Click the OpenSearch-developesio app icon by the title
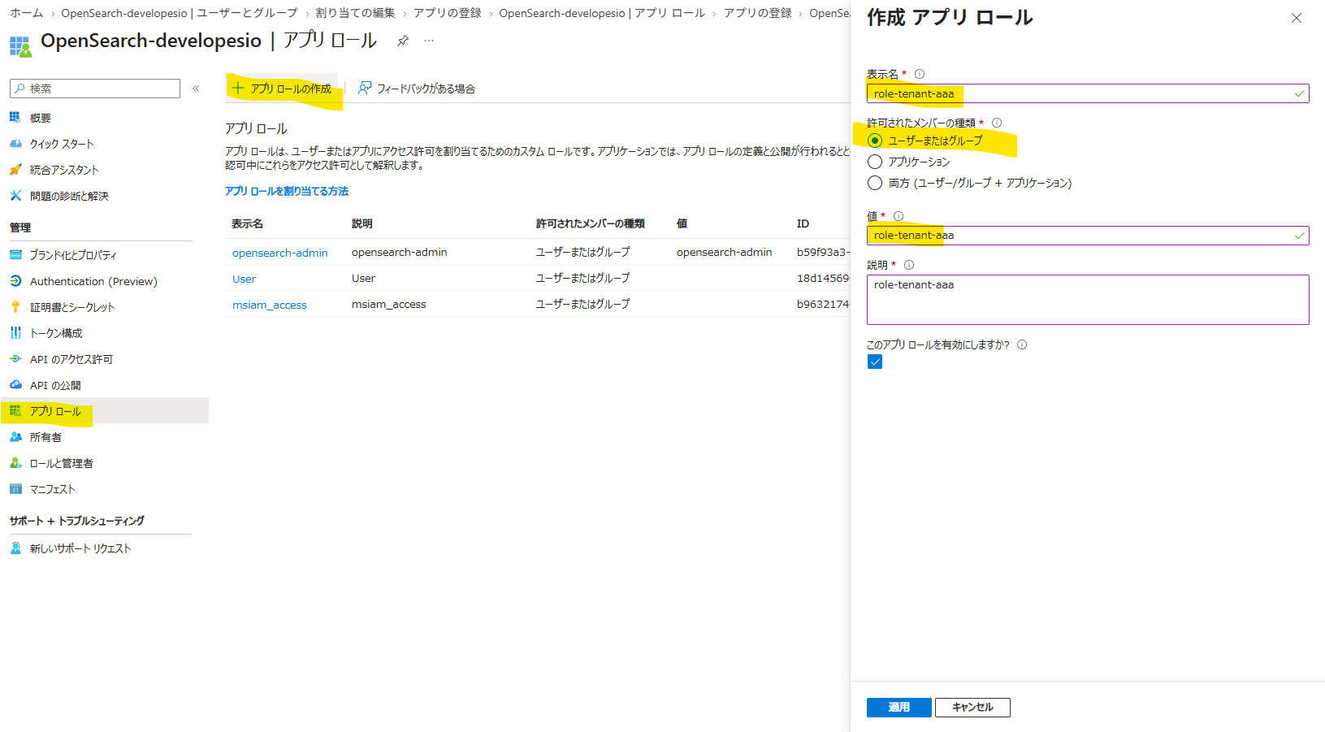This screenshot has width=1325, height=732. (20, 46)
